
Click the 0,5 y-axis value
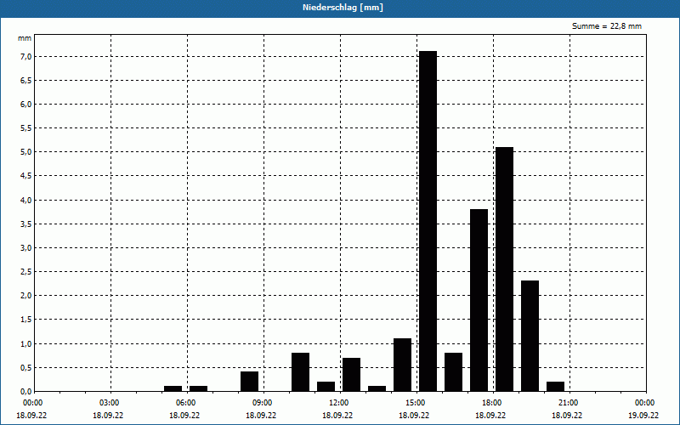pos(25,367)
